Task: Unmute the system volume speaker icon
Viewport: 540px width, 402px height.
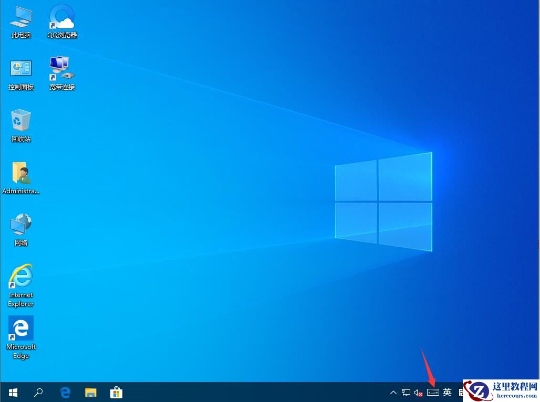Action: coord(418,392)
